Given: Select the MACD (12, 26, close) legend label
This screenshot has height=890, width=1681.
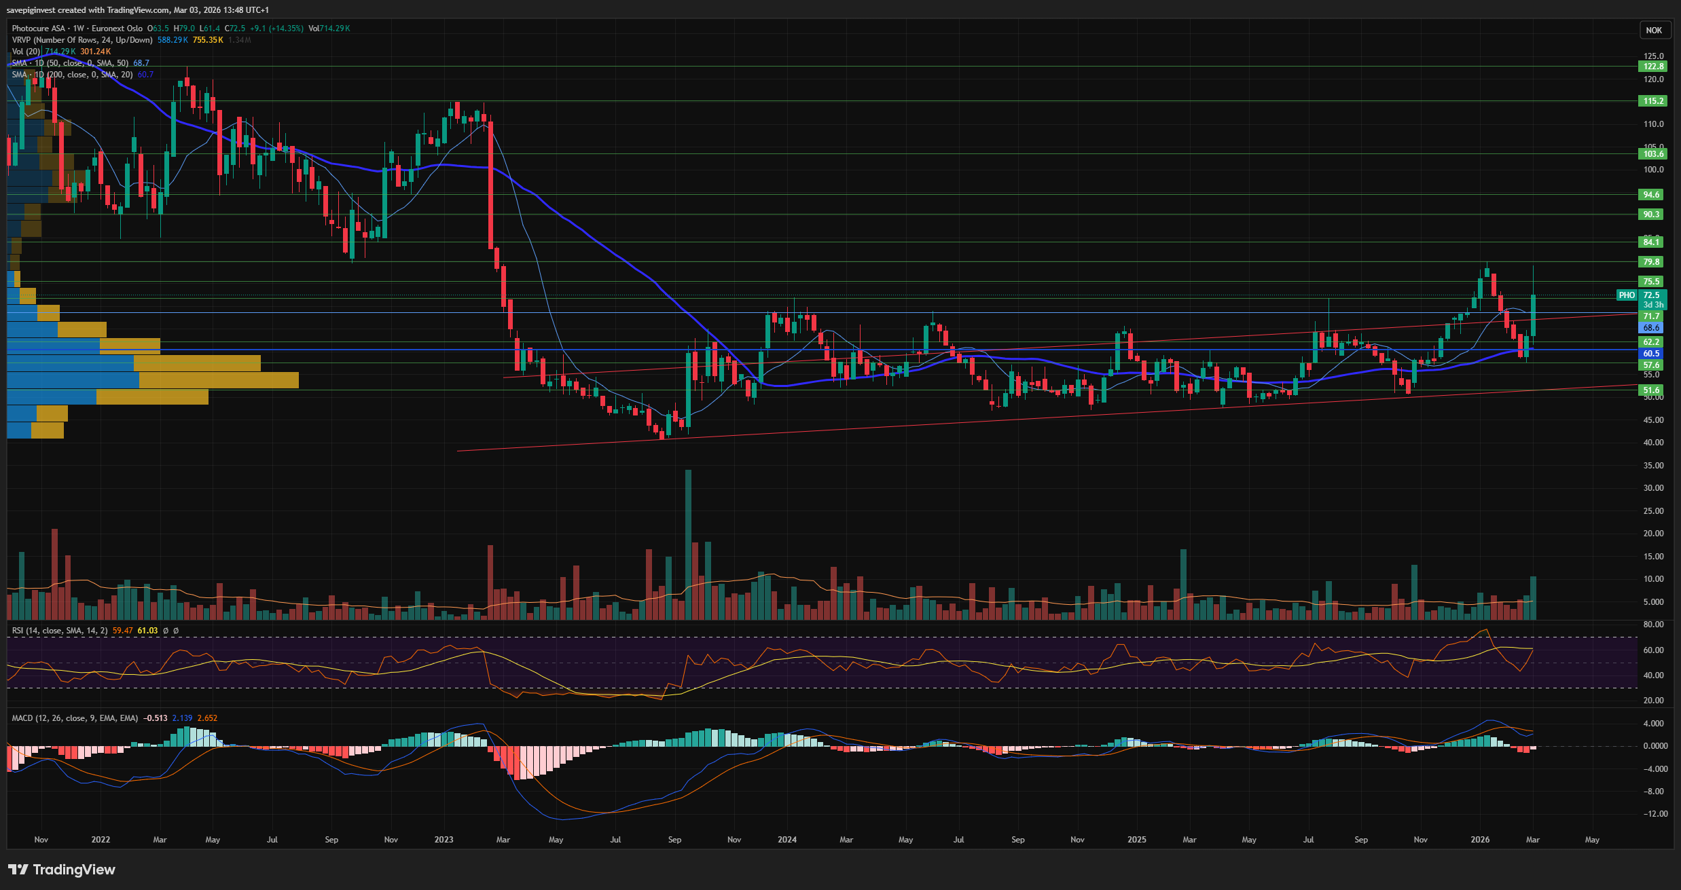Looking at the screenshot, I should [74, 718].
